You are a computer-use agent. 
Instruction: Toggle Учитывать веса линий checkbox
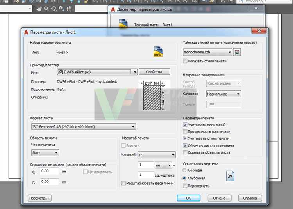pos(185,125)
